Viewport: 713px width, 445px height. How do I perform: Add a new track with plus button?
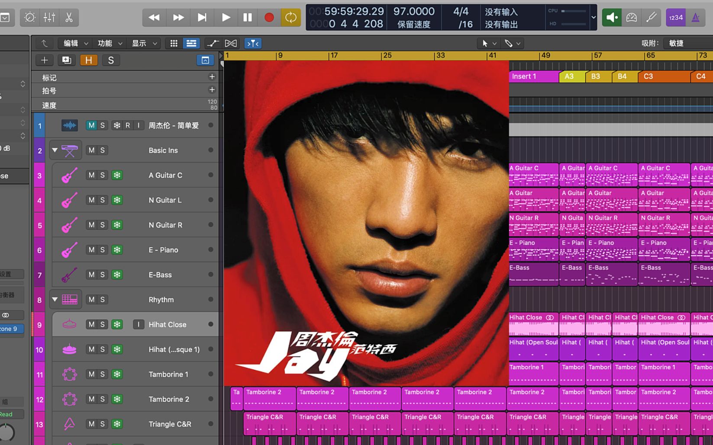(44, 60)
